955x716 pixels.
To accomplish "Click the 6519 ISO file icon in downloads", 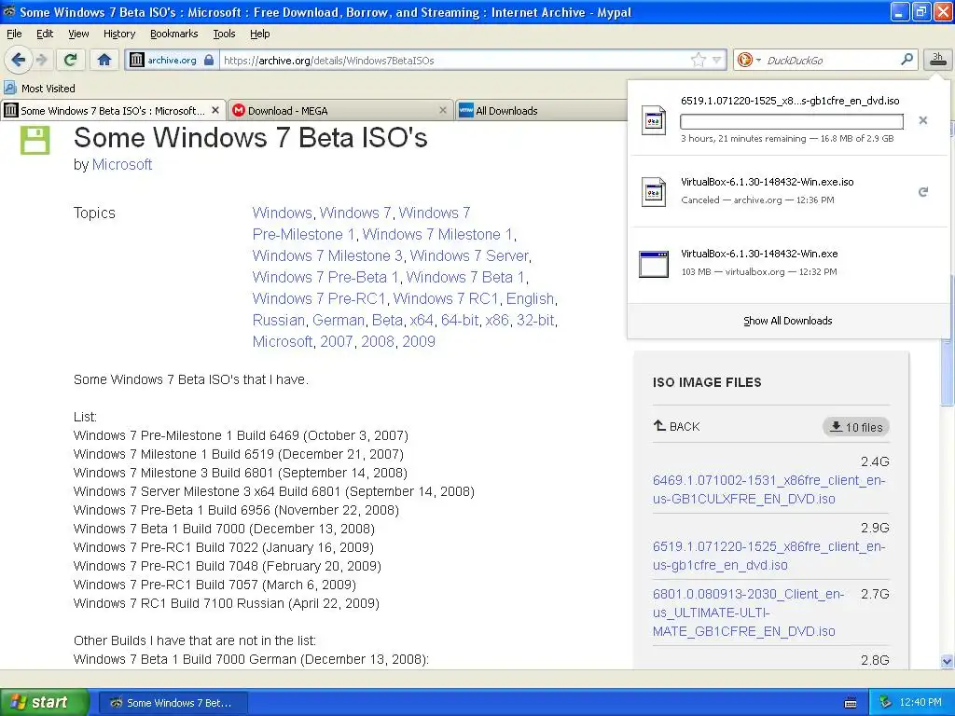I will coord(654,120).
